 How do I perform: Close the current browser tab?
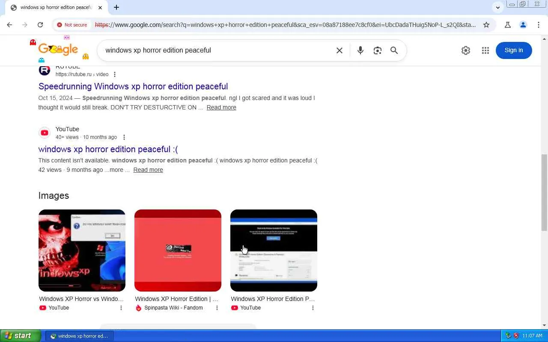pos(100,7)
